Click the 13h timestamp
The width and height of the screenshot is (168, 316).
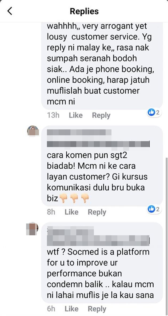coord(53,115)
